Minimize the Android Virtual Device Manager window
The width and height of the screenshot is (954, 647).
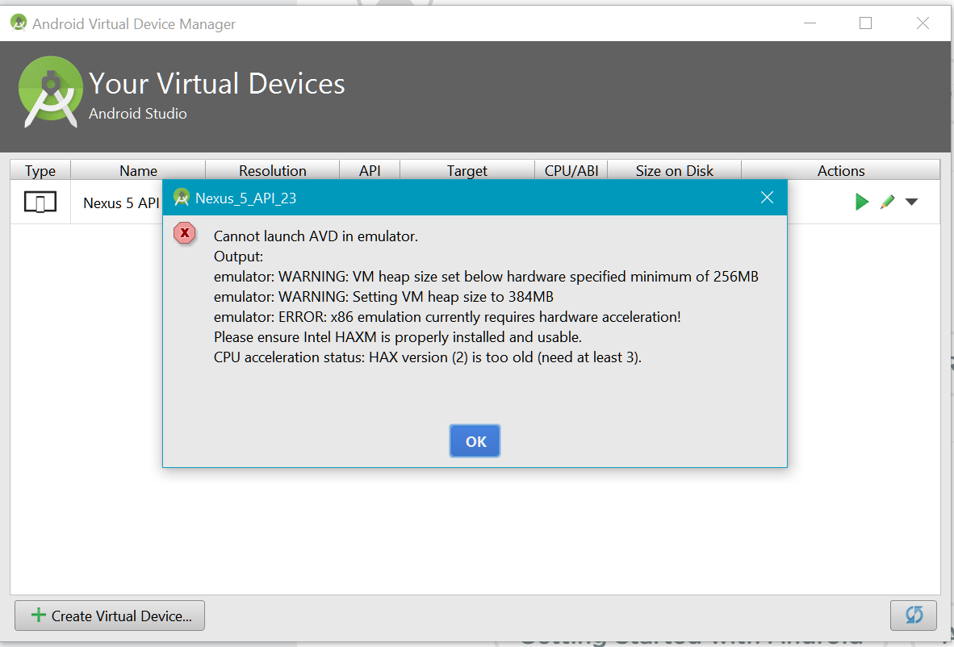pos(810,23)
